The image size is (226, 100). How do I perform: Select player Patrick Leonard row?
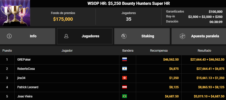click(x=113, y=87)
